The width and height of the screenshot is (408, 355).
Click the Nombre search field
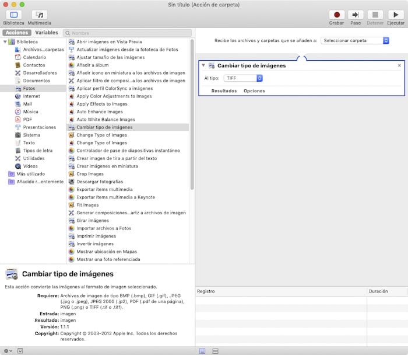point(128,33)
